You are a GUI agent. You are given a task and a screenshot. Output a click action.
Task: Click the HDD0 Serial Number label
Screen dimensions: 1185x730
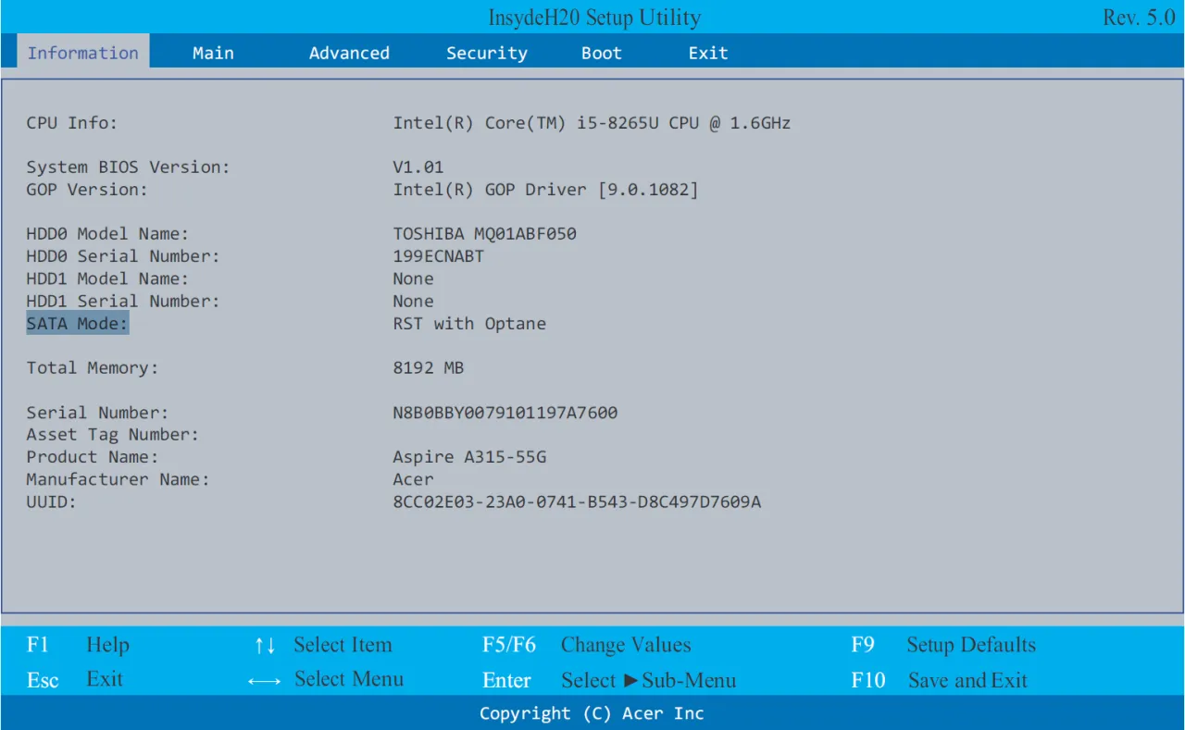[123, 256]
